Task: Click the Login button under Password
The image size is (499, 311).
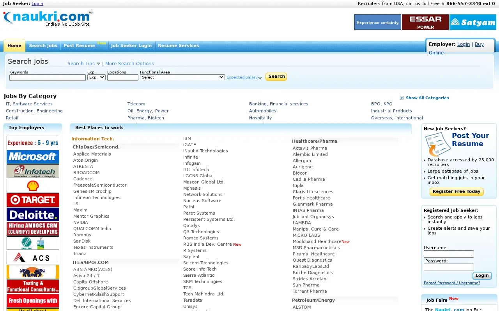Action: (482, 276)
